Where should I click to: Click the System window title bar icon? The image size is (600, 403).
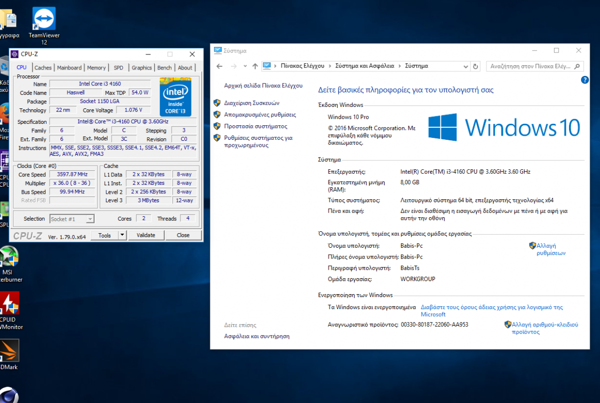pos(217,50)
